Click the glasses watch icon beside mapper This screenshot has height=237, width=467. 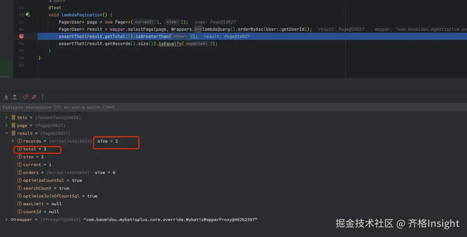(13, 220)
